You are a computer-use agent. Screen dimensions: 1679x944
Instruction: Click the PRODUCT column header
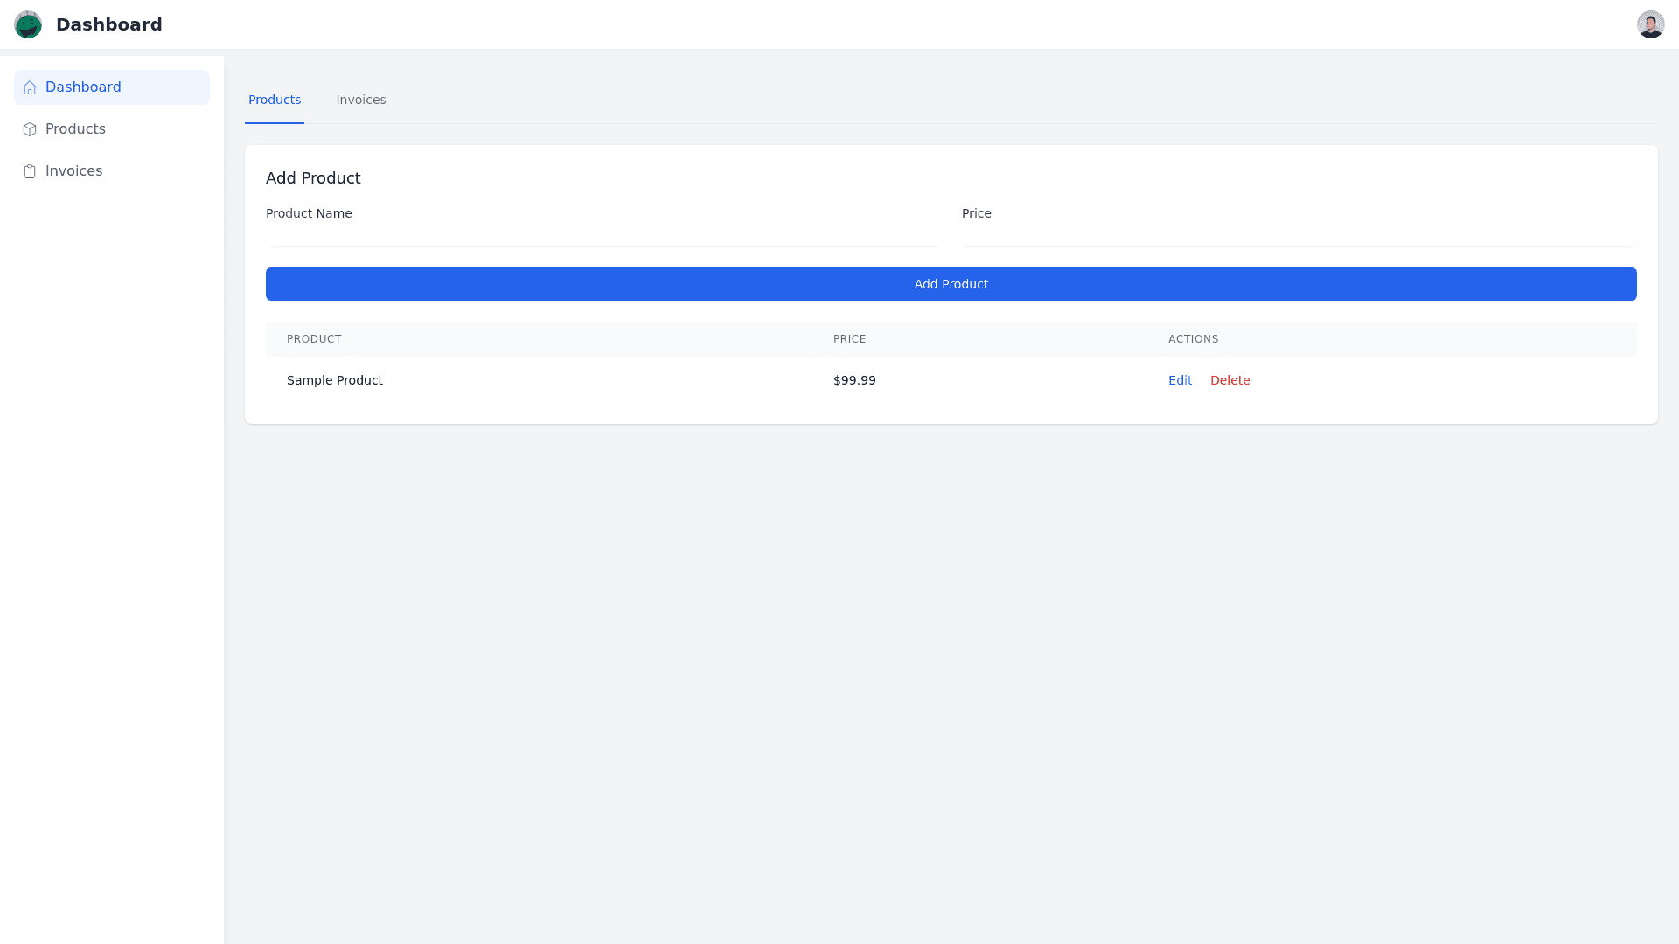tap(314, 339)
